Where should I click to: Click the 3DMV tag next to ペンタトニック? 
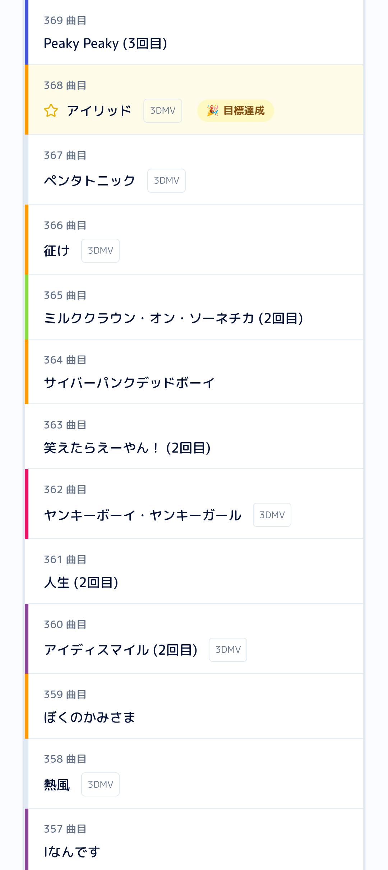pyautogui.click(x=166, y=181)
